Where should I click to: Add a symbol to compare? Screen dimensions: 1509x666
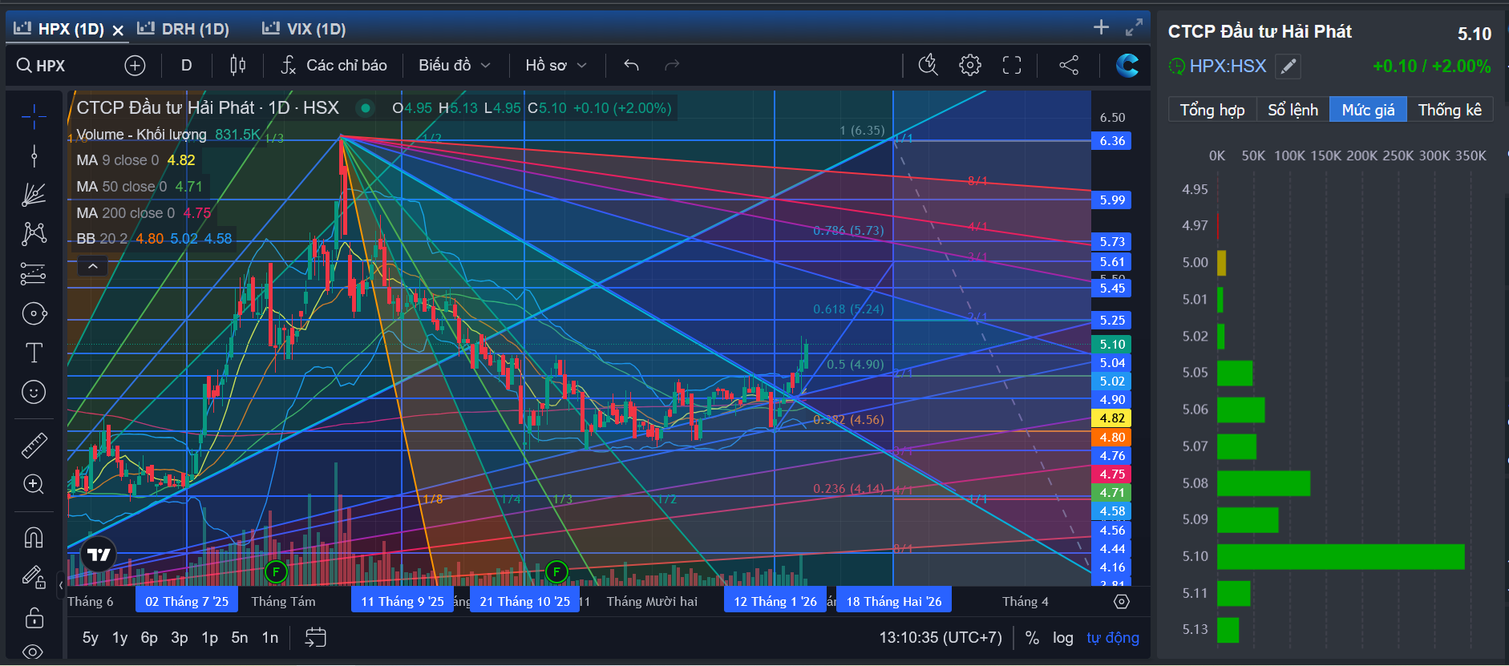[135, 66]
